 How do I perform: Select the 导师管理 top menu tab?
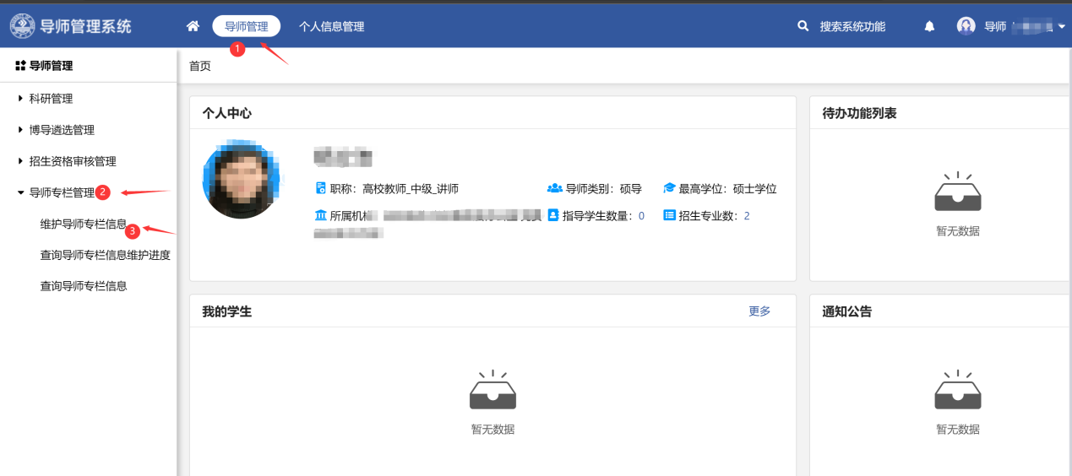(x=246, y=26)
